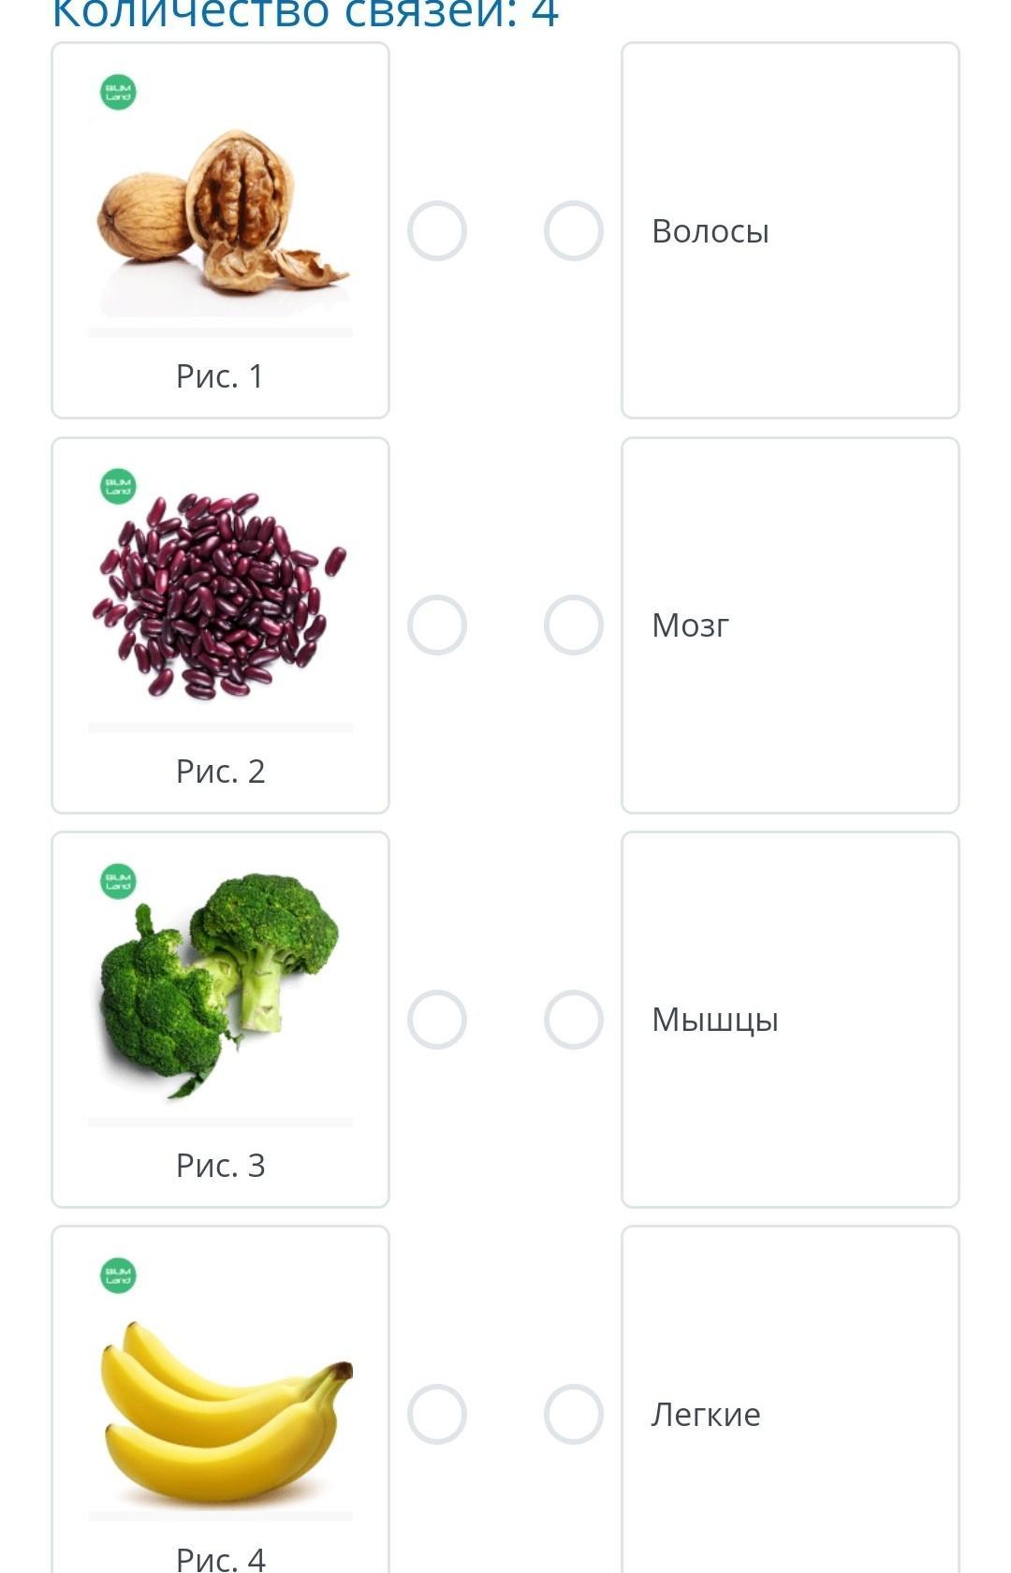
Task: Click the green logo badge above the bananas
Action: point(118,1275)
